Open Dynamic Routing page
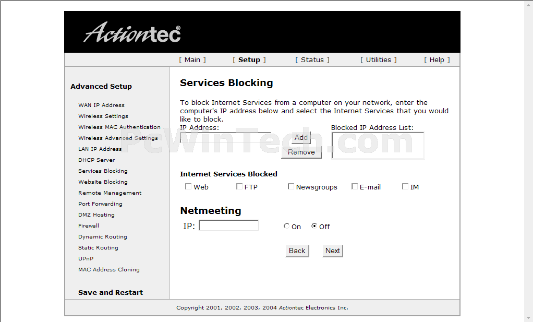The width and height of the screenshot is (533, 322). (102, 236)
